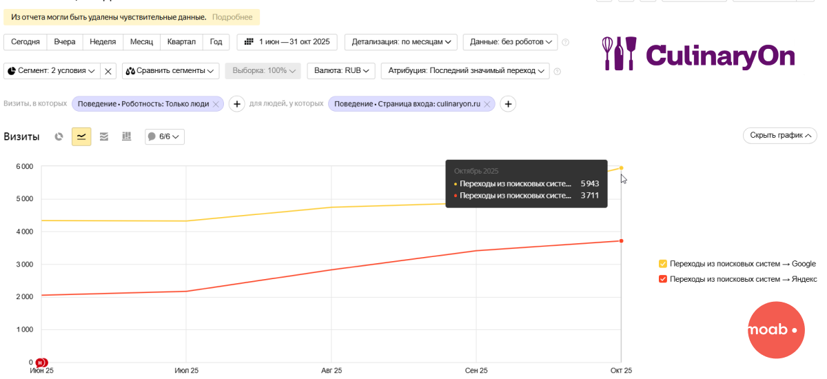Image resolution: width=827 pixels, height=379 pixels.
Task: Toggle the Яндекс search traffic checkbox
Action: point(663,279)
